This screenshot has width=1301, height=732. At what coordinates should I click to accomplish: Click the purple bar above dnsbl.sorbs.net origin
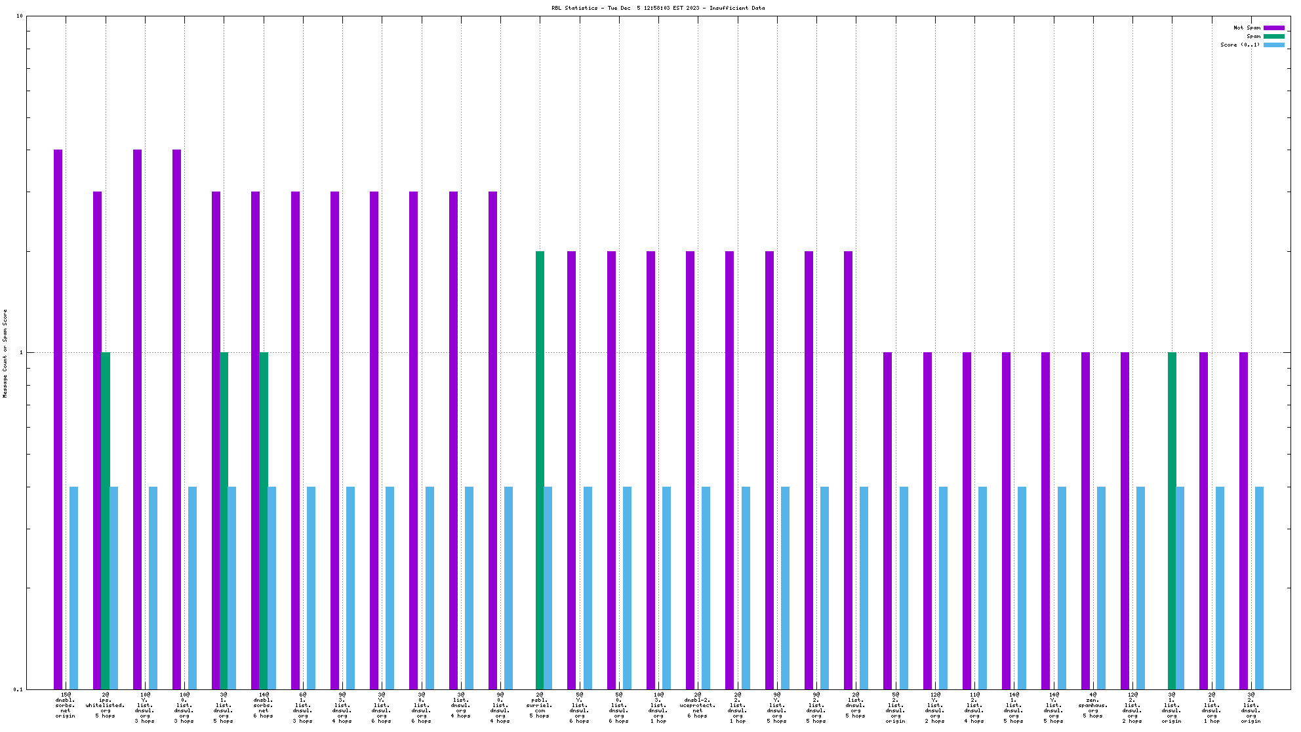coord(58,418)
